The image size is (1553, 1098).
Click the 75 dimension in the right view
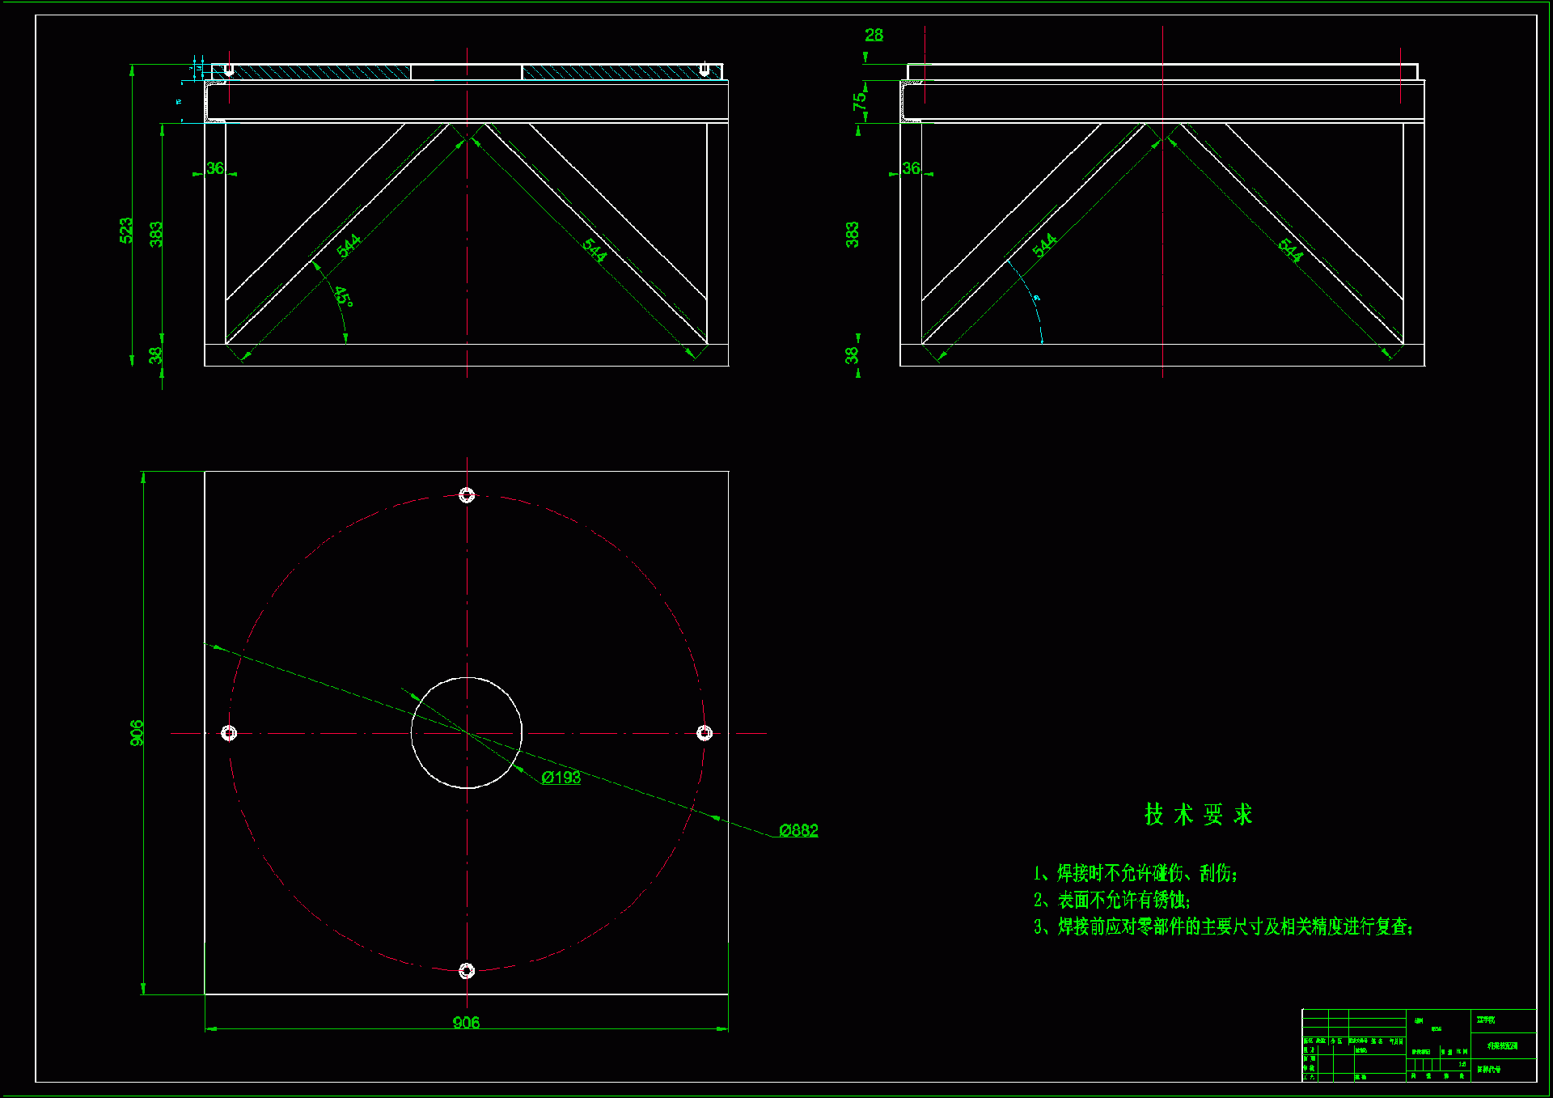858,101
